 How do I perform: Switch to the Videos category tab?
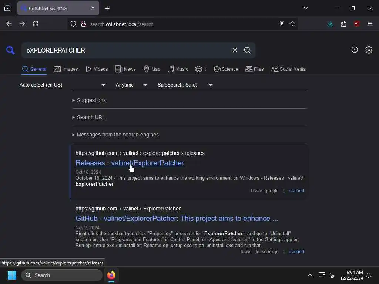[x=97, y=69]
